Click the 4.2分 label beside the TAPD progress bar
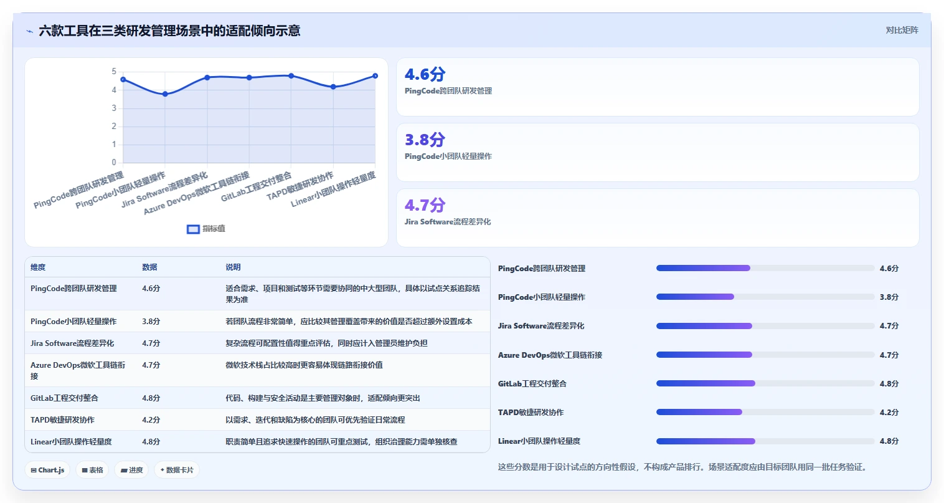The image size is (944, 503). 889,412
